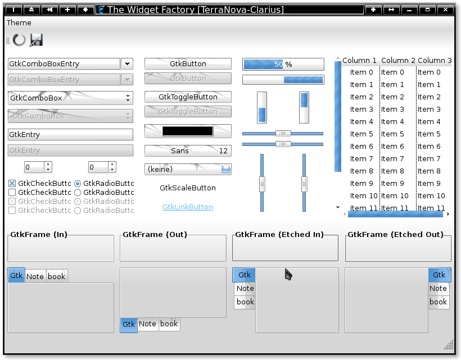Click the GtkComboBoxEntry text field
This screenshot has width=461, height=360.
point(64,63)
